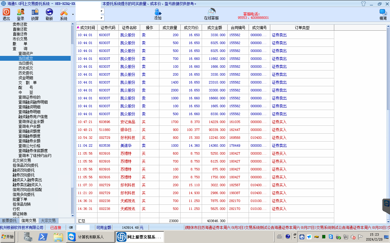Switch to the 股票委托 tab
Screen dimensions: 390x243
pyautogui.click(x=9, y=221)
